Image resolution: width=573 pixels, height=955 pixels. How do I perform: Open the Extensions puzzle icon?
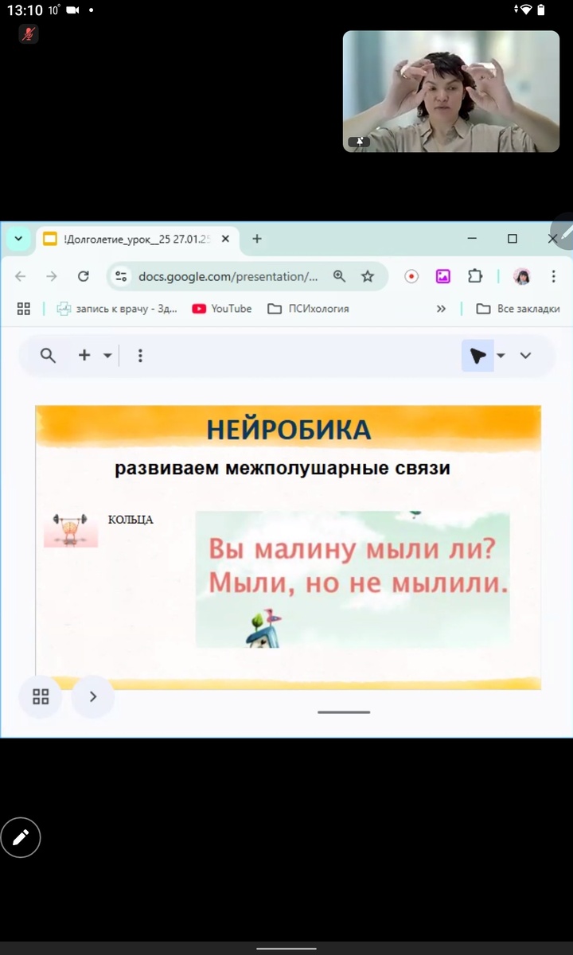(475, 276)
